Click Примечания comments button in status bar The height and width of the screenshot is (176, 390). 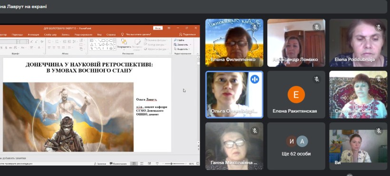tap(118, 164)
